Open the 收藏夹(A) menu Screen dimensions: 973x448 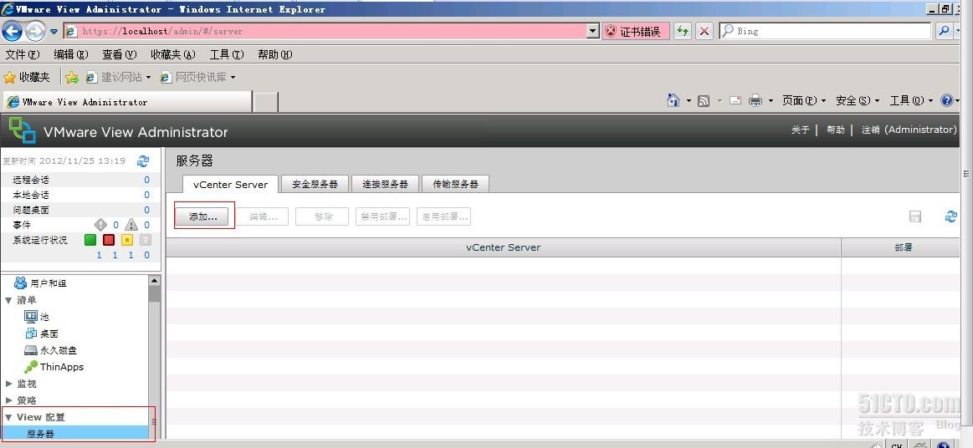coord(173,54)
